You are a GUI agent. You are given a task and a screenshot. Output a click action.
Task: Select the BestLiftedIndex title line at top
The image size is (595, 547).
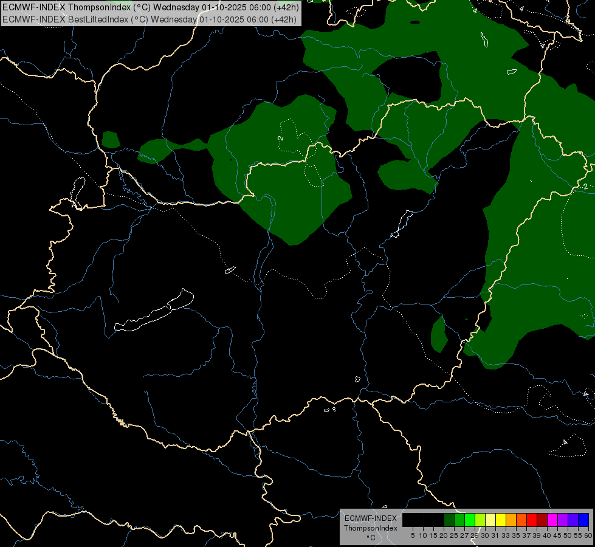149,19
